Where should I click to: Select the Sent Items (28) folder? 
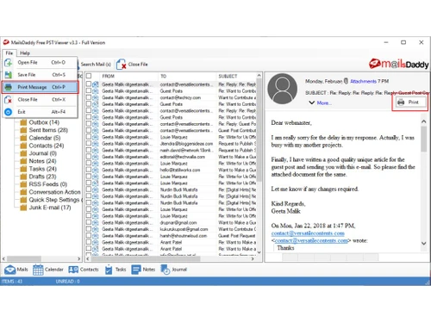pyautogui.click(x=48, y=130)
